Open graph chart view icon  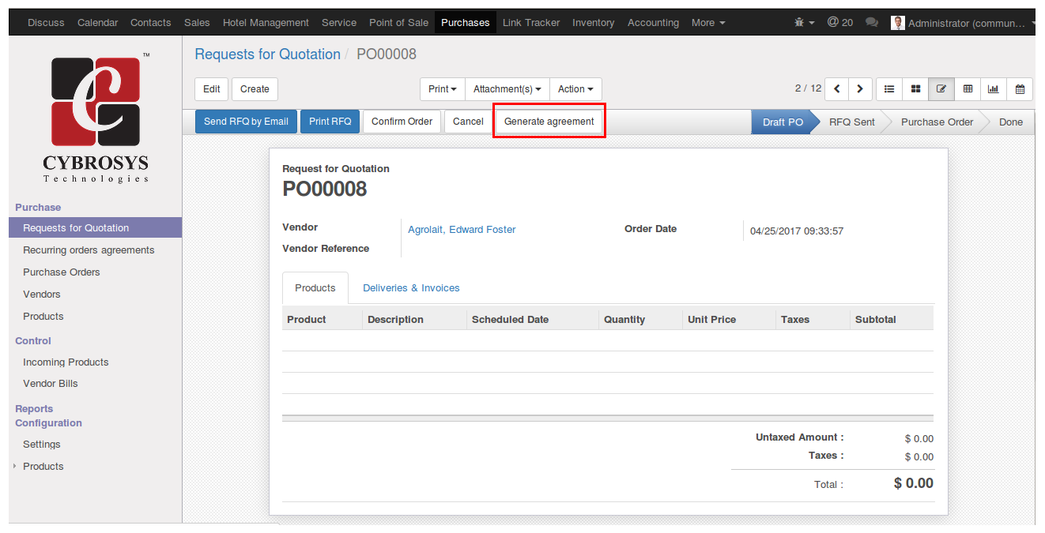pos(994,89)
